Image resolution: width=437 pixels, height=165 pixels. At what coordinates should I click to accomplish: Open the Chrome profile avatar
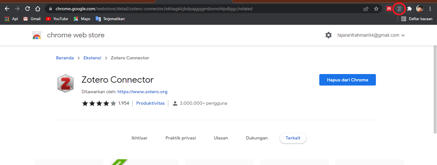(x=420, y=9)
